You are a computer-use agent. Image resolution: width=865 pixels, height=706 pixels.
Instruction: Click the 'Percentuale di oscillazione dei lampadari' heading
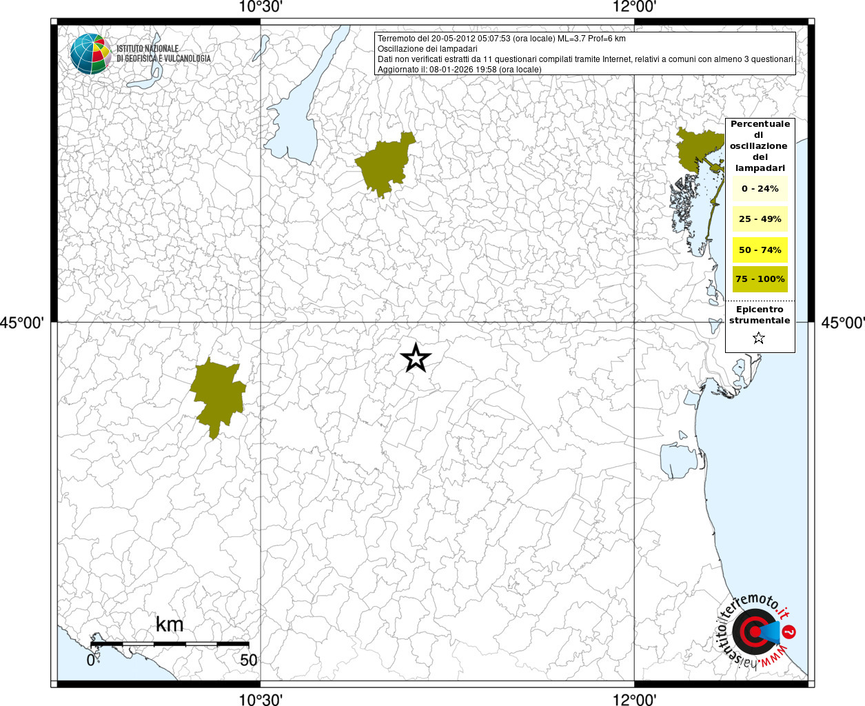[760, 145]
